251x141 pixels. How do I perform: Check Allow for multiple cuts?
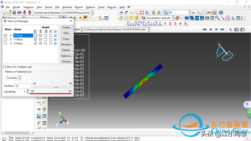pyautogui.click(x=4, y=67)
